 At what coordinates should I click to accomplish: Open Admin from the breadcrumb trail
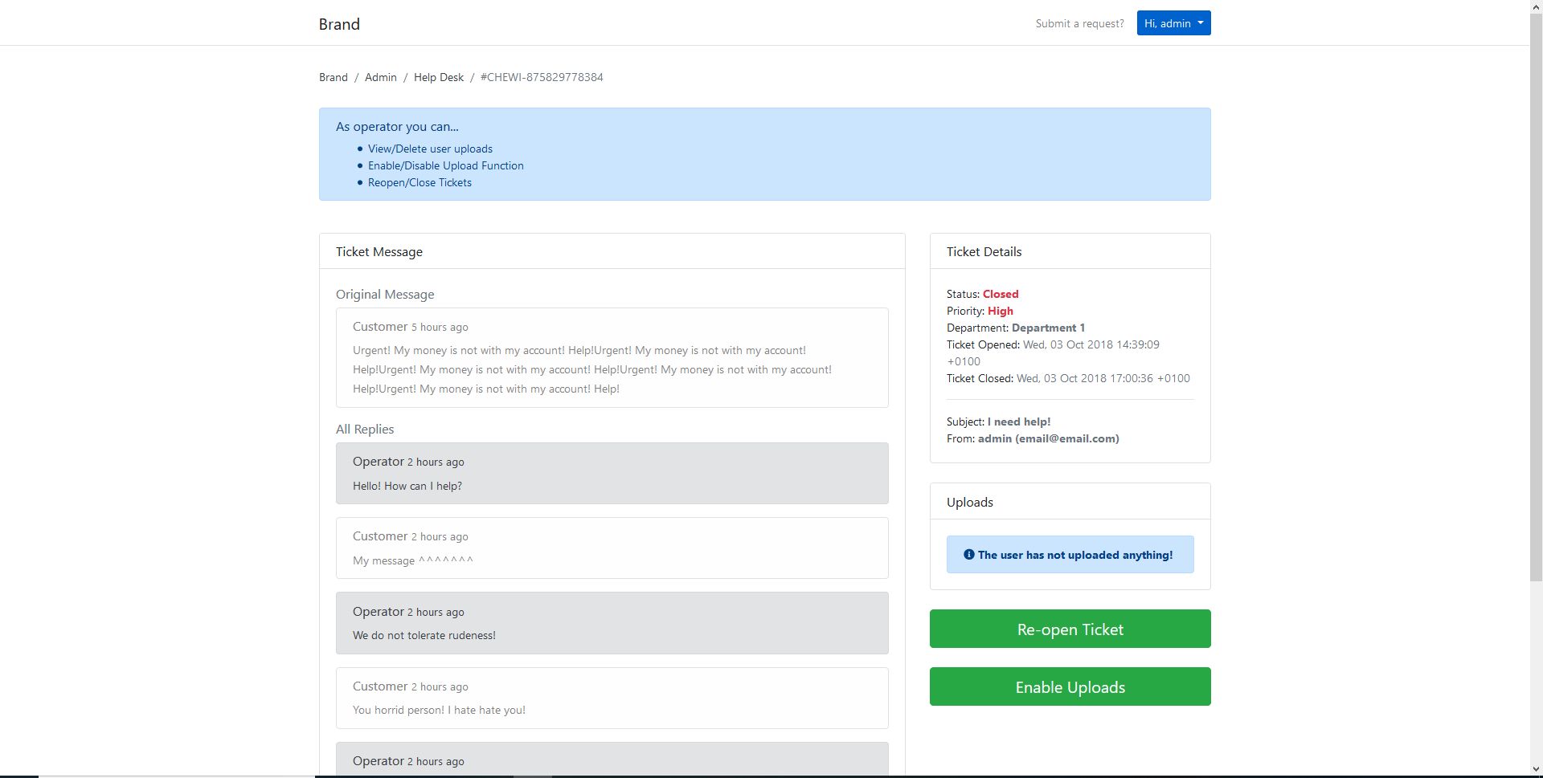click(x=380, y=77)
